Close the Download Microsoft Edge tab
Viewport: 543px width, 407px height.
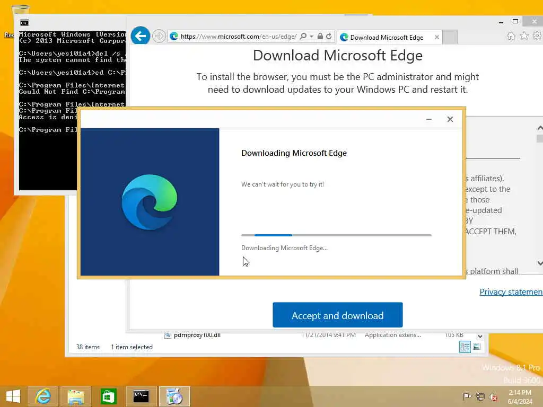pyautogui.click(x=437, y=37)
